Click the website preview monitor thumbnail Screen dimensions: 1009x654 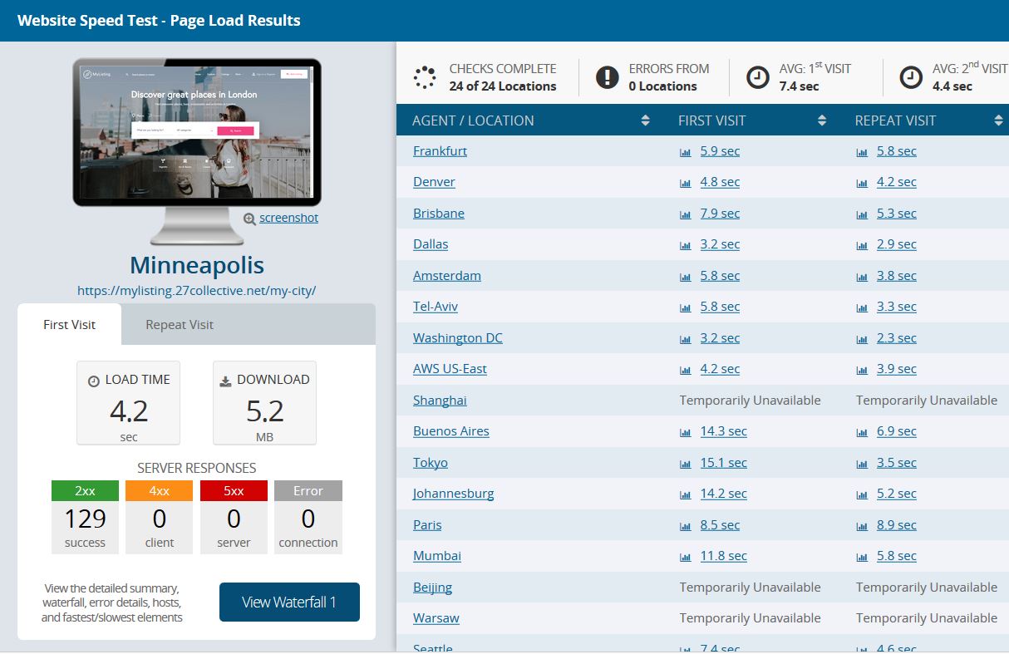coord(196,131)
